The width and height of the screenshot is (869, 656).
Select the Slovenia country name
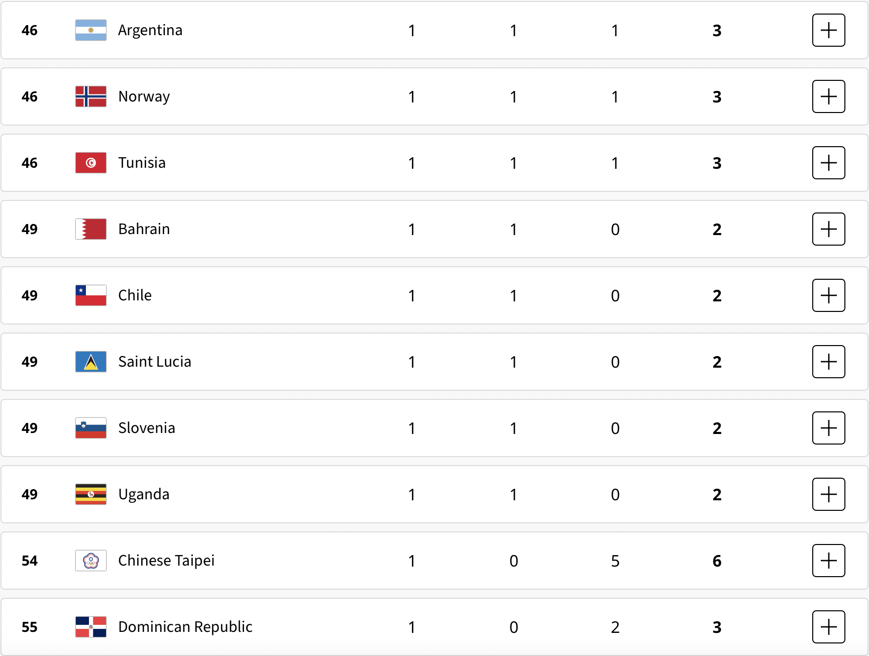(x=147, y=428)
